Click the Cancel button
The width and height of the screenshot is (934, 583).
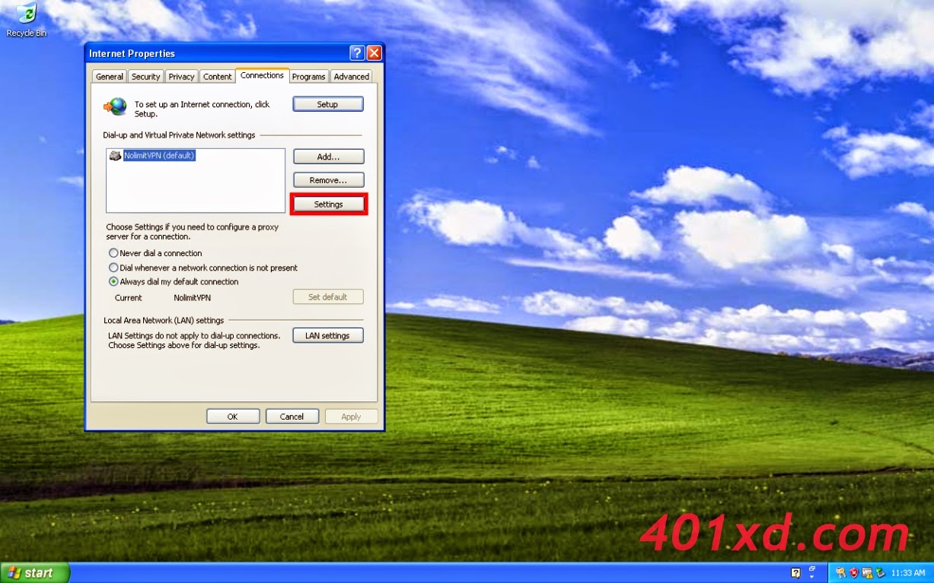coord(292,417)
